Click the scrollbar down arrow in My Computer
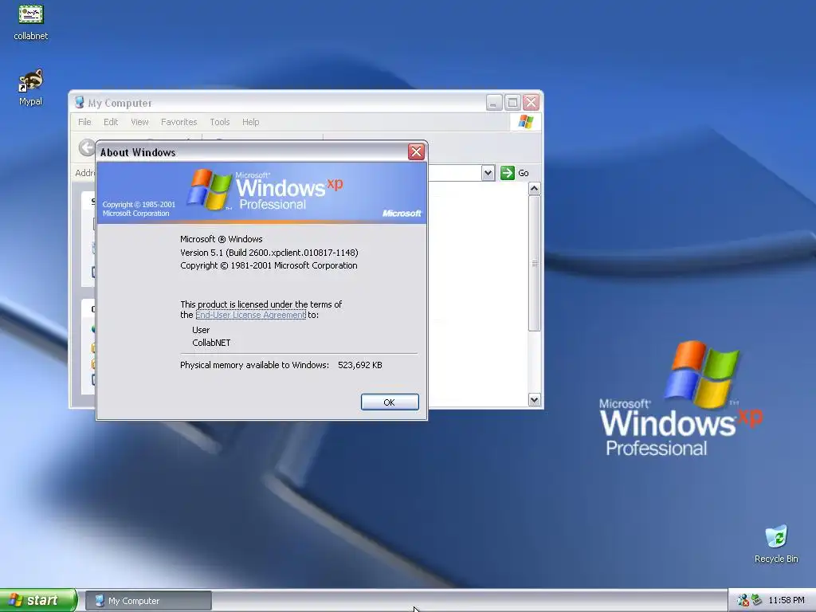Image resolution: width=816 pixels, height=612 pixels. click(x=535, y=400)
